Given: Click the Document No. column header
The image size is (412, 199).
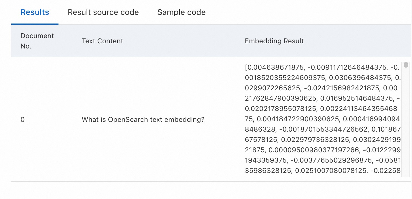Looking at the screenshot, I should point(37,41).
